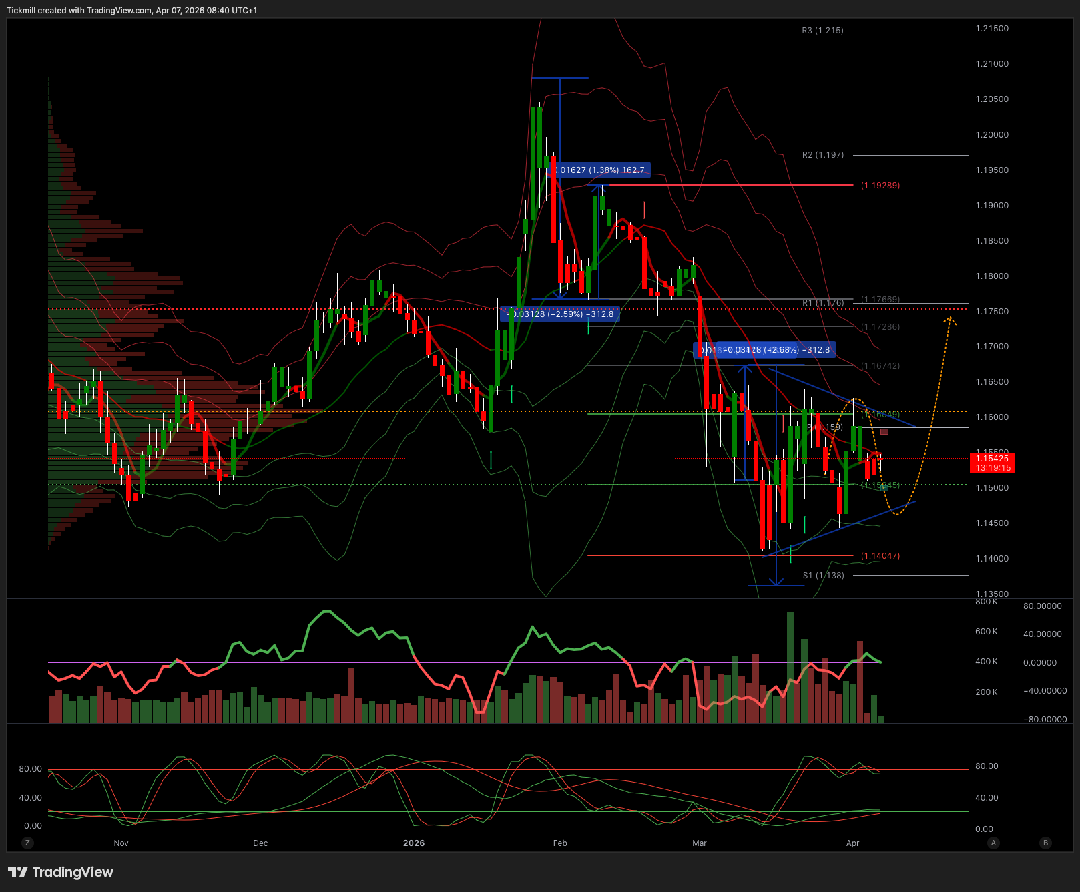Click the blue upward arrowhead near 1.16742
This screenshot has width=1080, height=892.
tap(745, 368)
